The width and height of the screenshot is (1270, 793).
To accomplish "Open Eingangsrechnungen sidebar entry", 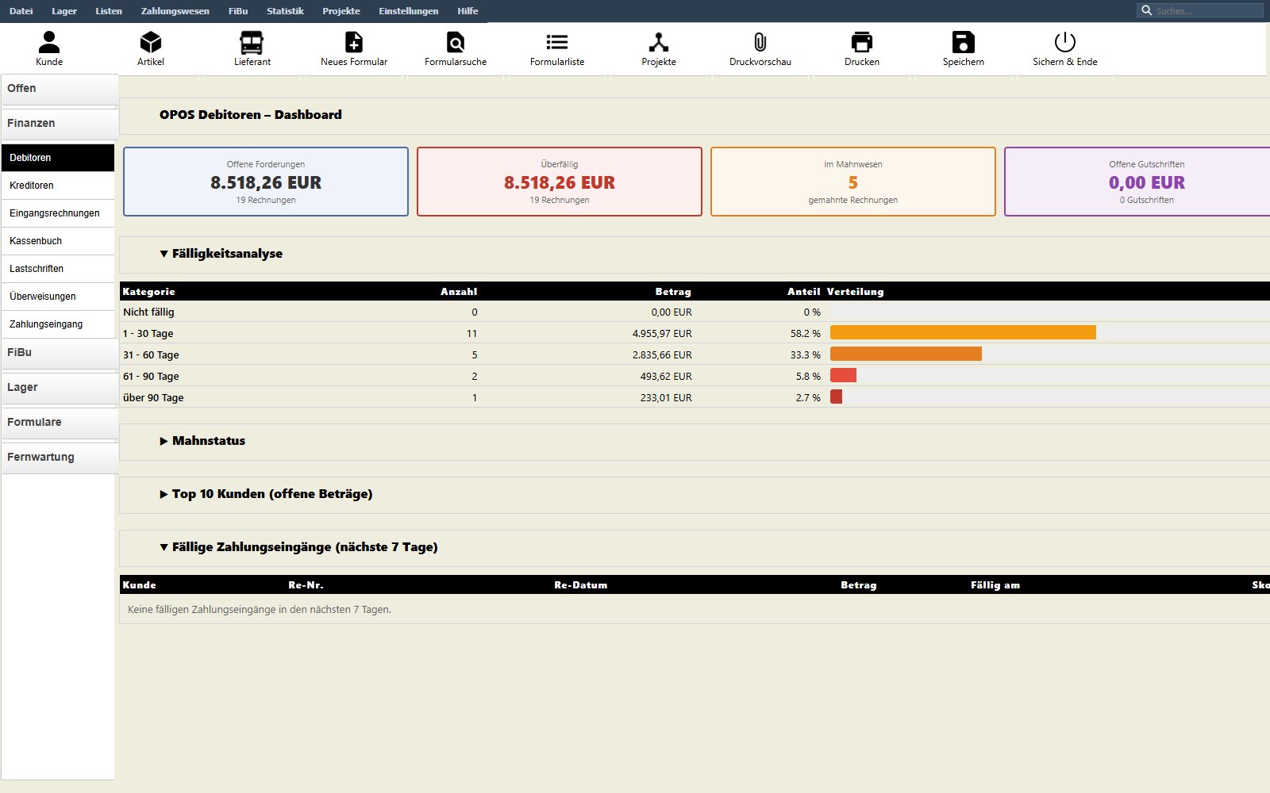I will [58, 213].
